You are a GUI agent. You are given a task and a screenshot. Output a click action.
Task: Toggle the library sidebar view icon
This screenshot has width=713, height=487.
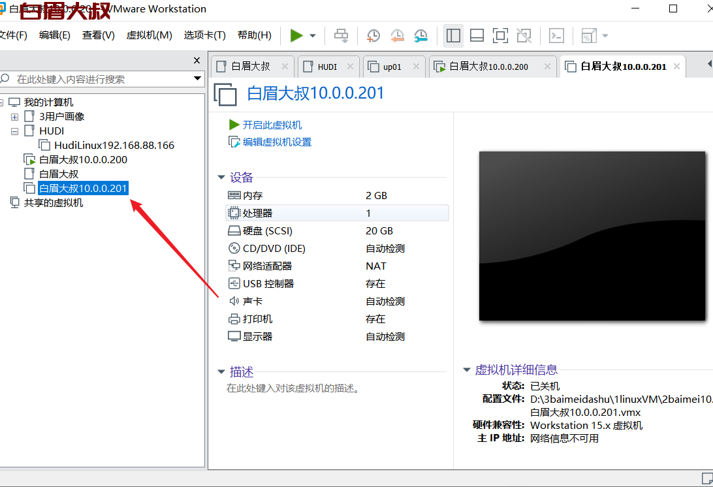453,35
